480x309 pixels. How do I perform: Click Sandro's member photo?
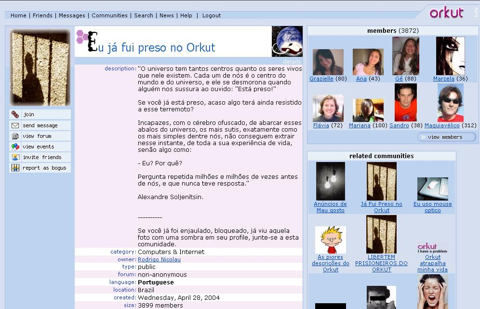click(x=405, y=102)
